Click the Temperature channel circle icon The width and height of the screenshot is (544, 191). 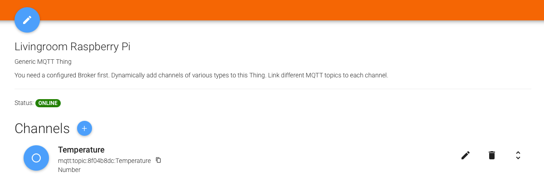[36, 158]
